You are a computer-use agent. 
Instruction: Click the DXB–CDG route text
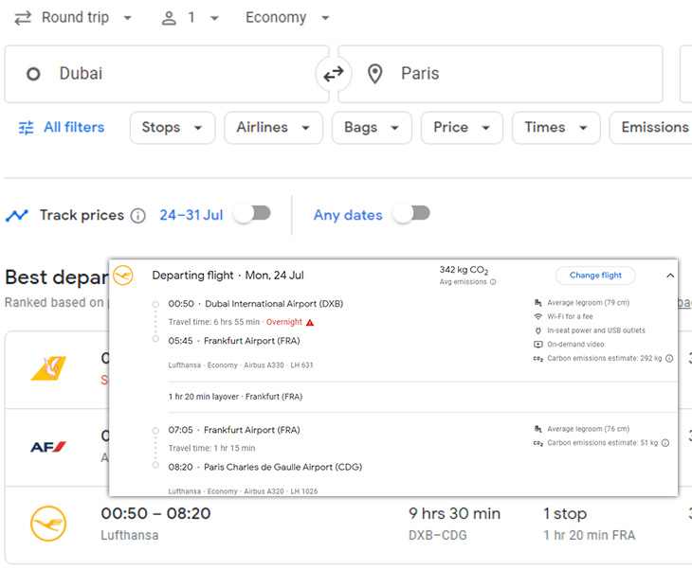tap(437, 535)
